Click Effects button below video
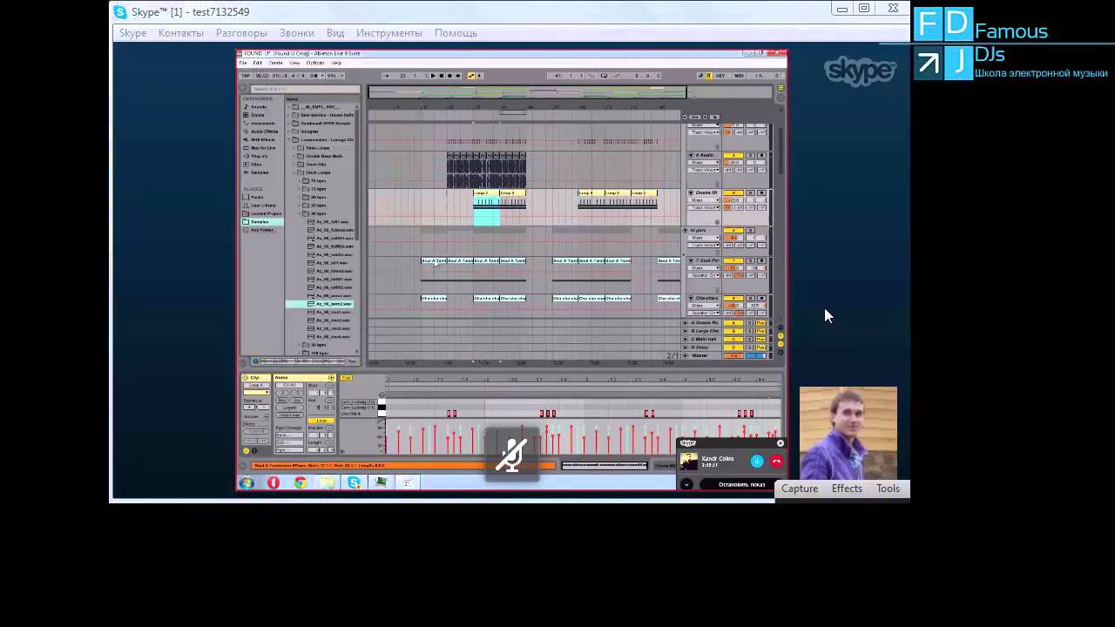 click(x=847, y=489)
